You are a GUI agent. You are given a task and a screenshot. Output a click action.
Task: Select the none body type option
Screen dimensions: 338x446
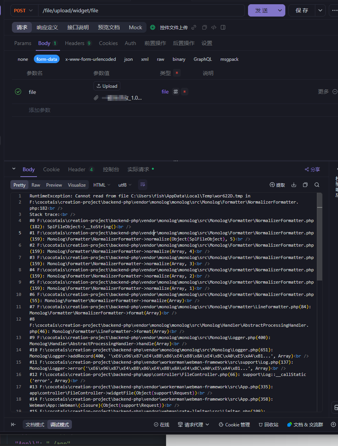(x=23, y=59)
